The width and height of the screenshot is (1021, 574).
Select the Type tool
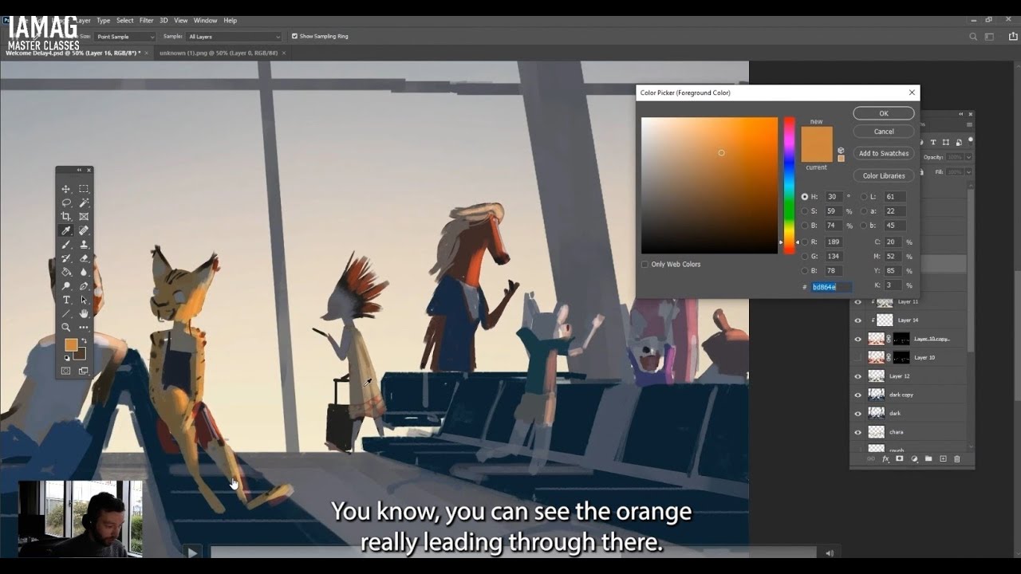[x=66, y=300]
